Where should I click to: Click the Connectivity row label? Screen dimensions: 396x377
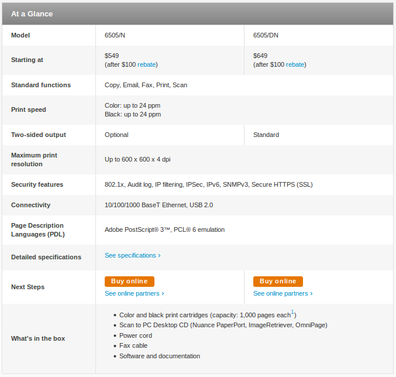(31, 205)
